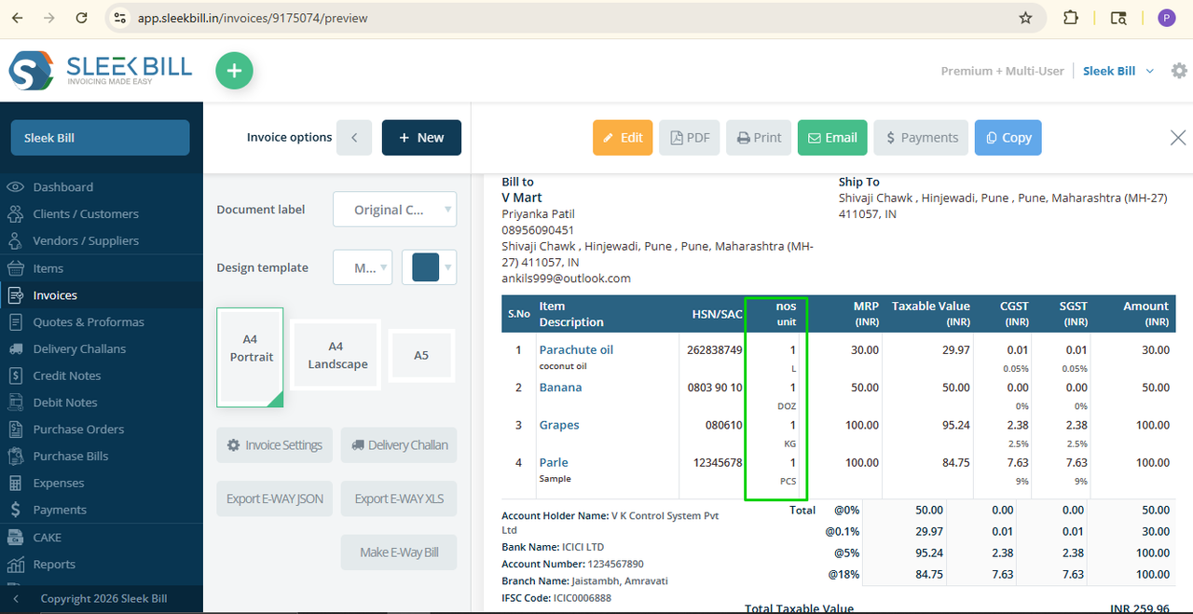This screenshot has width=1193, height=614.
Task: Click the orange Edit button
Action: (623, 137)
